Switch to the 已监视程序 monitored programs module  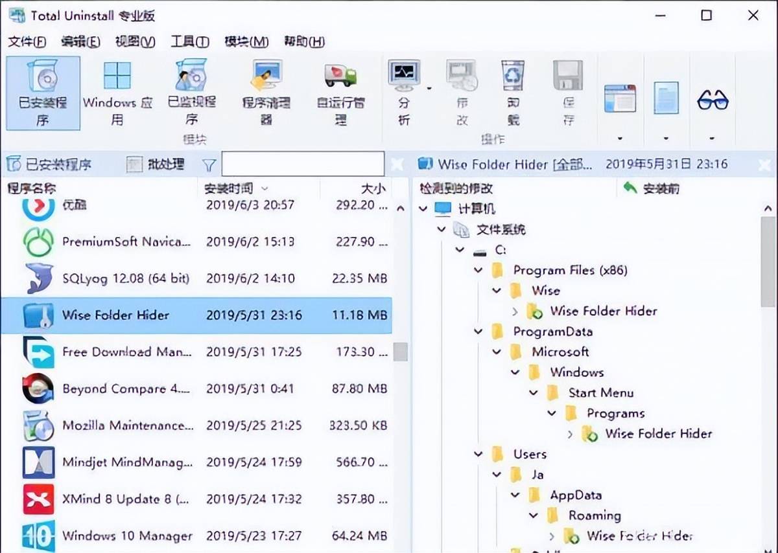pyautogui.click(x=191, y=93)
